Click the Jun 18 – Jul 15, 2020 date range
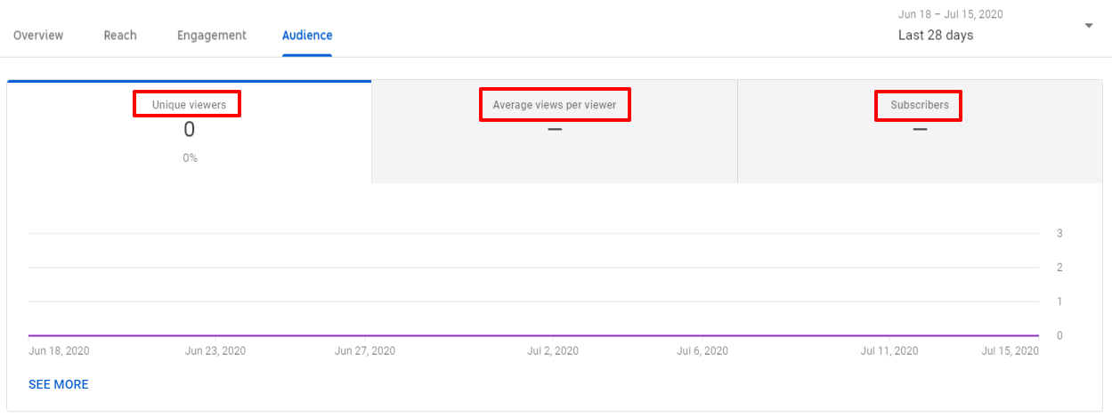 pyautogui.click(x=951, y=14)
